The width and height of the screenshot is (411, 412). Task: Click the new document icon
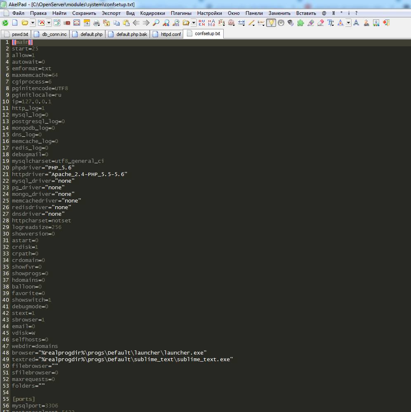pyautogui.click(x=15, y=23)
